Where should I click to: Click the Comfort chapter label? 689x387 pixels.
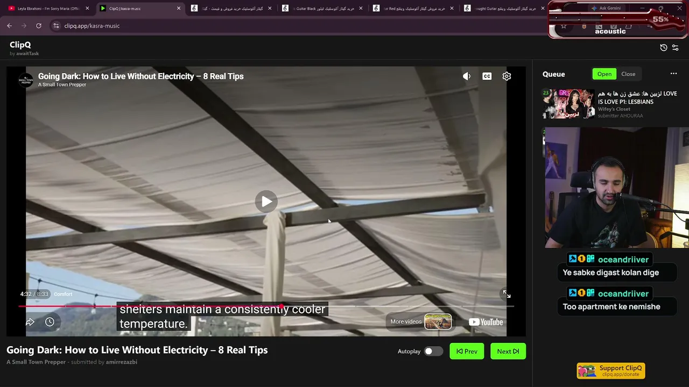click(x=63, y=294)
